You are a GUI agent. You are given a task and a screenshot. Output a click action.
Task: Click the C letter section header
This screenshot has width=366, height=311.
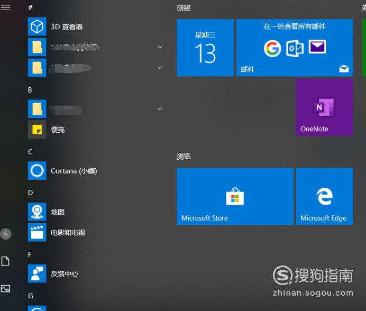[30, 152]
